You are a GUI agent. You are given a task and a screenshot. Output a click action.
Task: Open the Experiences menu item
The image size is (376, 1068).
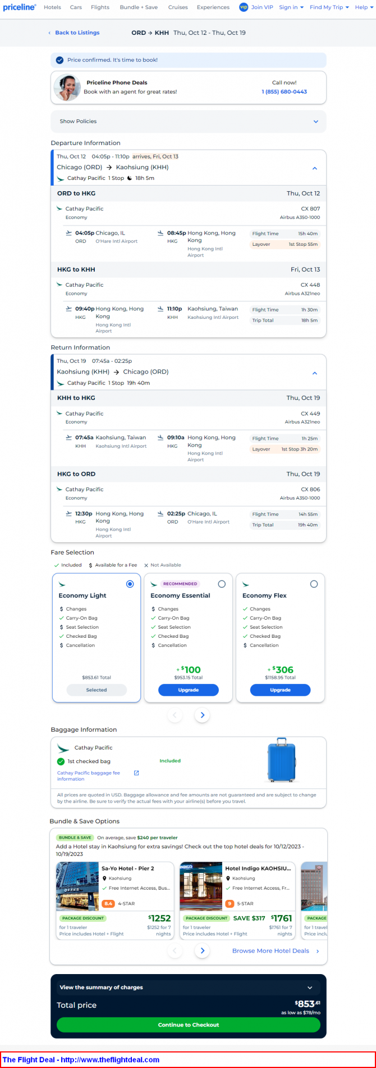click(x=213, y=7)
